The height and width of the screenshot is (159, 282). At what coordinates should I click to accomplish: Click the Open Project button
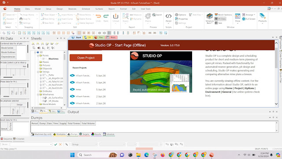86,58
